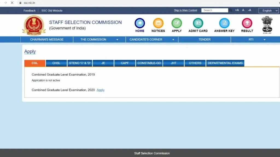Select the CGL tab

pyautogui.click(x=35, y=63)
